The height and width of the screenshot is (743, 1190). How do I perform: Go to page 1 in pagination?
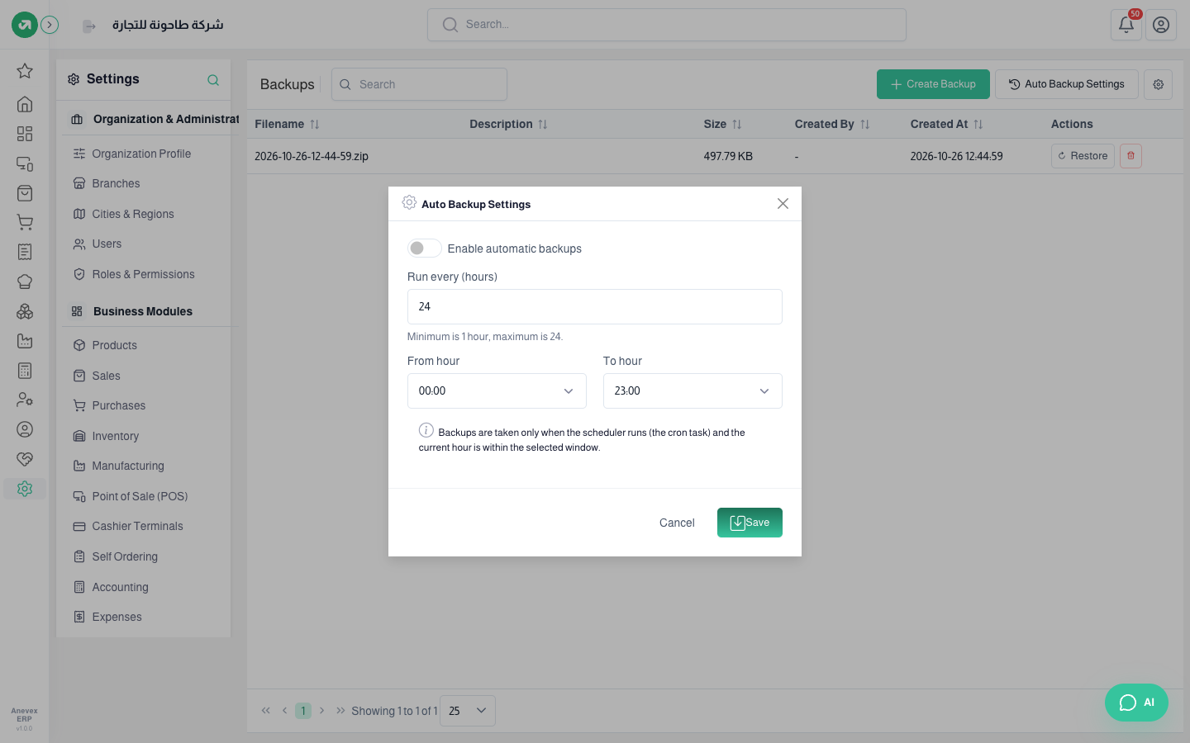pos(303,711)
